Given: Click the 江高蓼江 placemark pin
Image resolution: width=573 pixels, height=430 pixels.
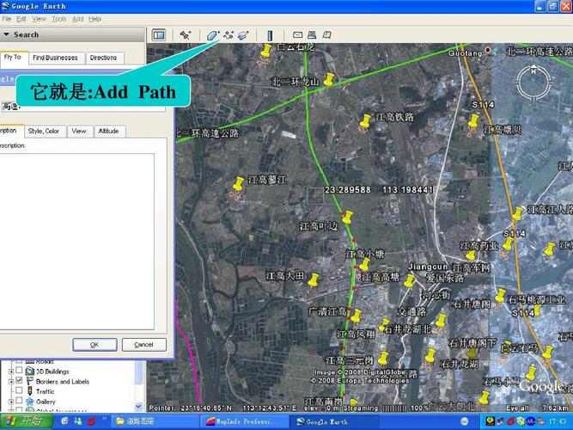Looking at the screenshot, I should point(238,184).
